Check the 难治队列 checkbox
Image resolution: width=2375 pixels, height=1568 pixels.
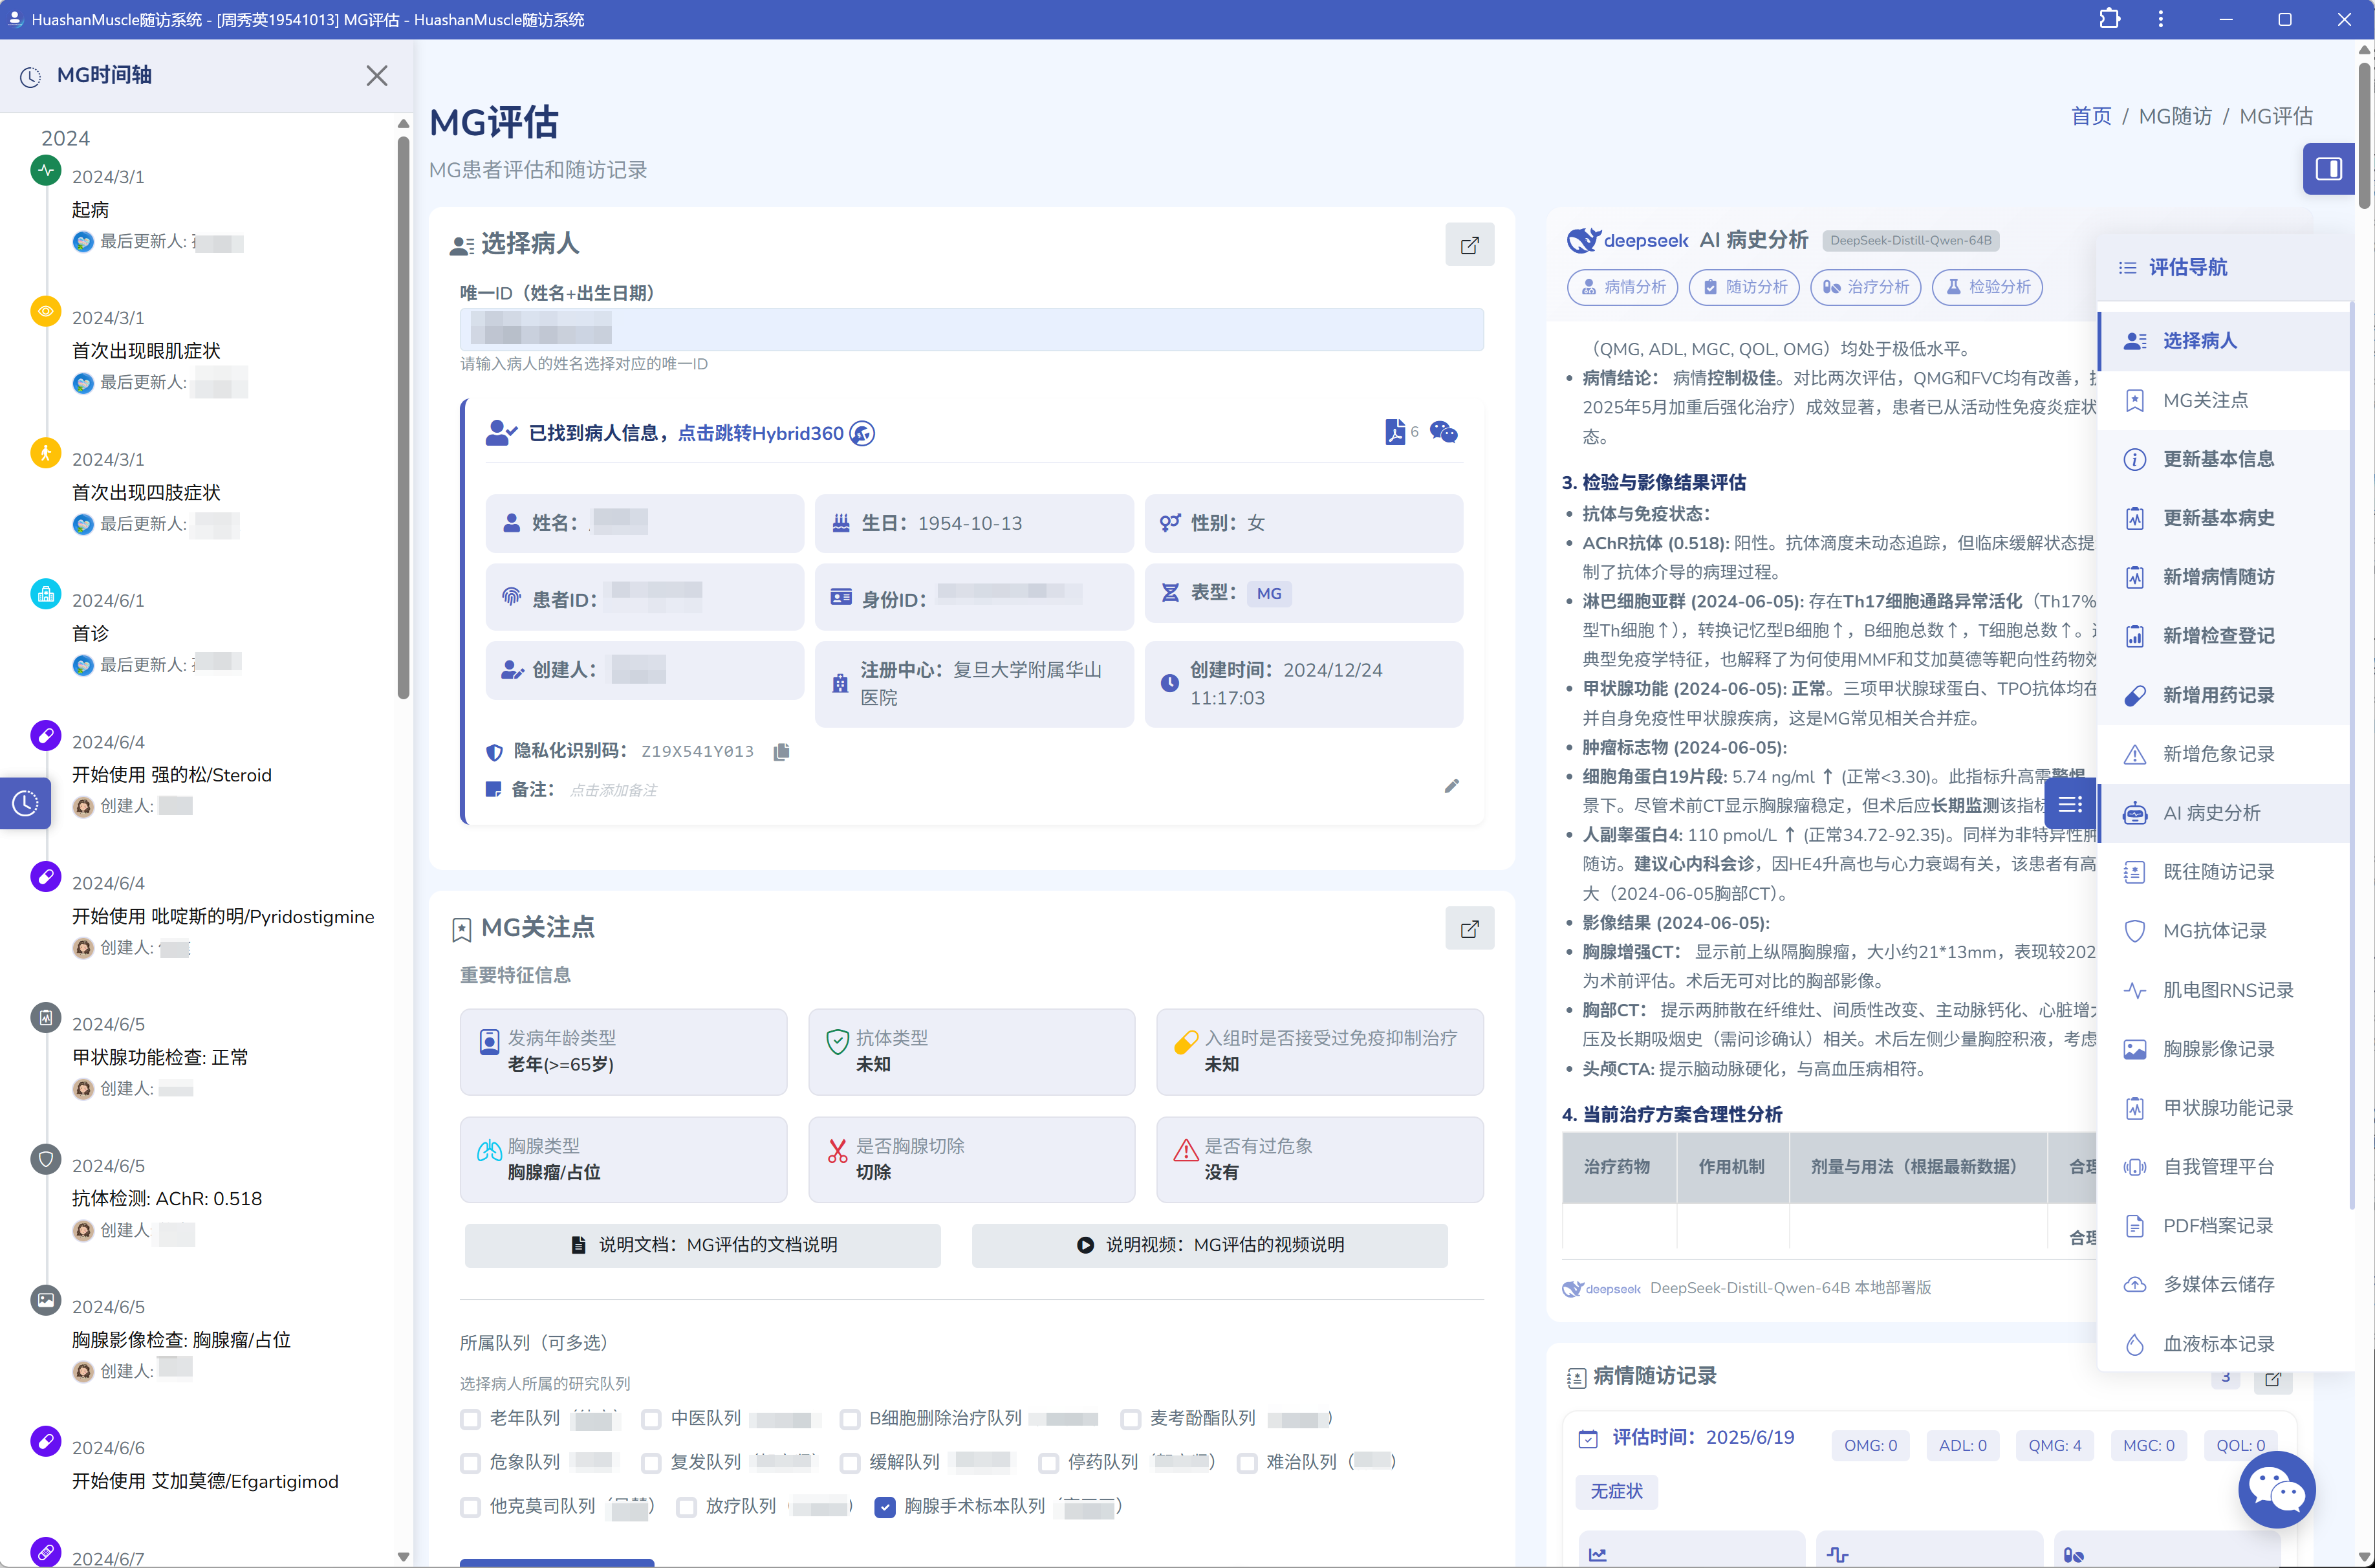click(x=1248, y=1463)
